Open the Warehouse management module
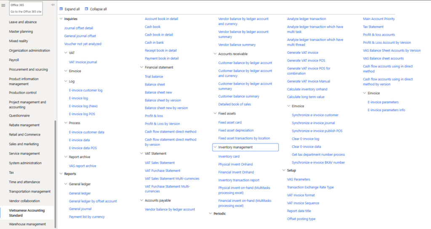This screenshot has width=431, height=229. [x=27, y=224]
